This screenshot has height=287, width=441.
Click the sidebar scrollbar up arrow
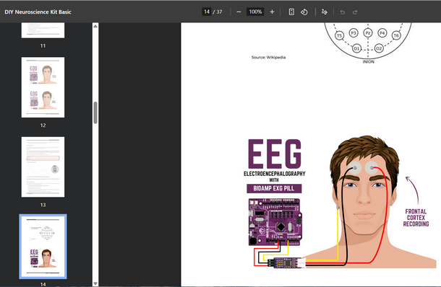click(x=95, y=26)
